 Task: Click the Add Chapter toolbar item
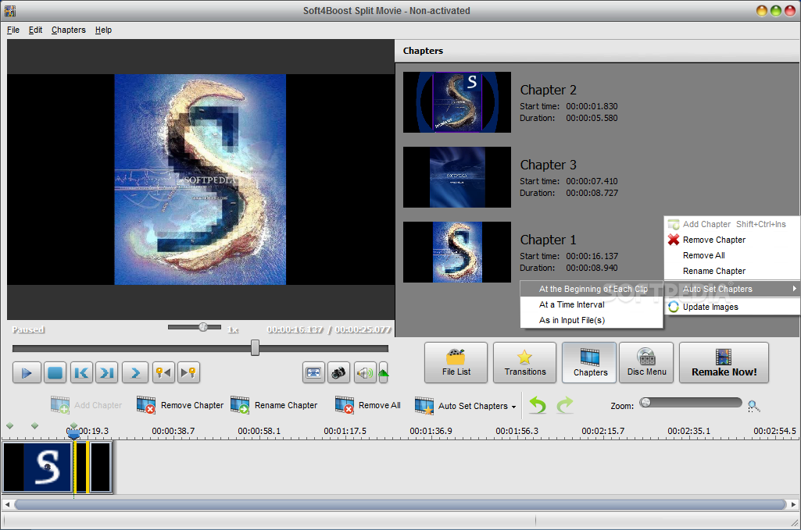pyautogui.click(x=86, y=405)
